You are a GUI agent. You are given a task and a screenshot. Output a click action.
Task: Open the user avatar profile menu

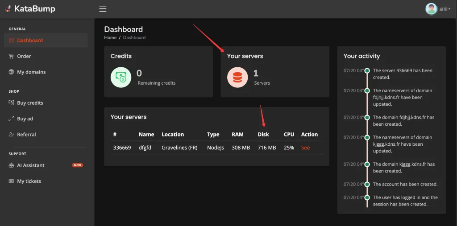pos(432,9)
